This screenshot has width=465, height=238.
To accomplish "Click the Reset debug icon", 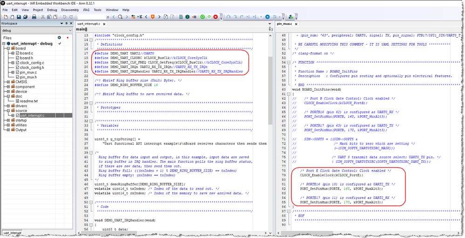I will tap(274, 17).
